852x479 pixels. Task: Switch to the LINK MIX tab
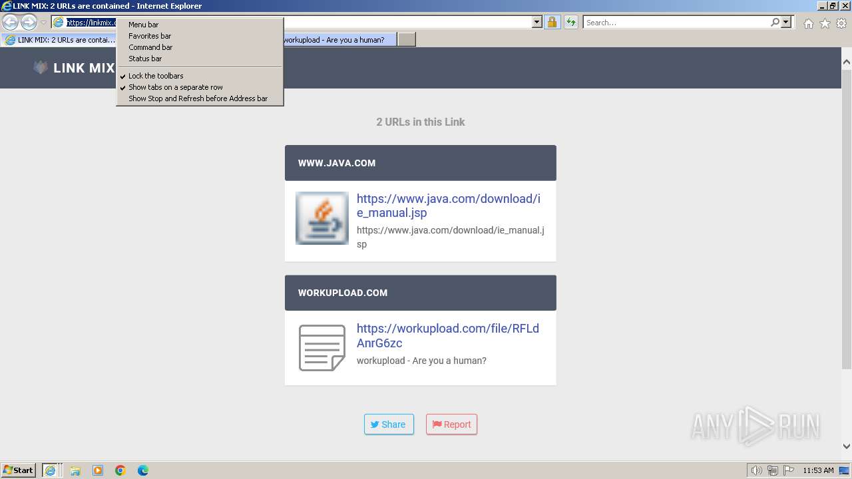[60, 40]
